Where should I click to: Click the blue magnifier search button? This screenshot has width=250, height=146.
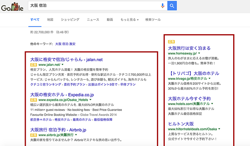tap(172, 6)
